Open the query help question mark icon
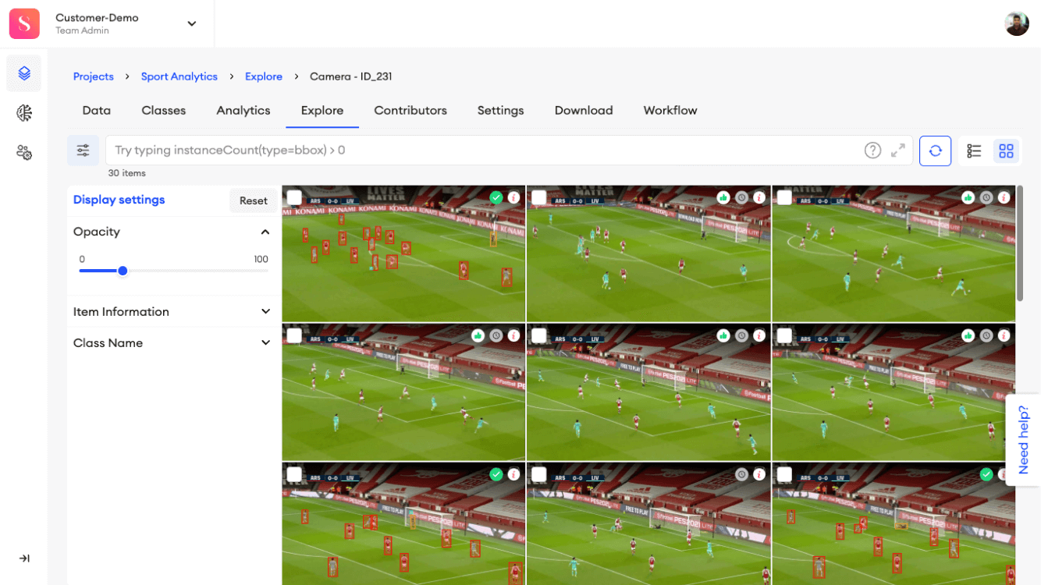 click(873, 151)
